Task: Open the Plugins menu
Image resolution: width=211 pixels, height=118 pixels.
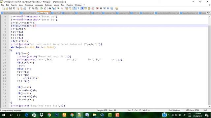Action: 70,5
